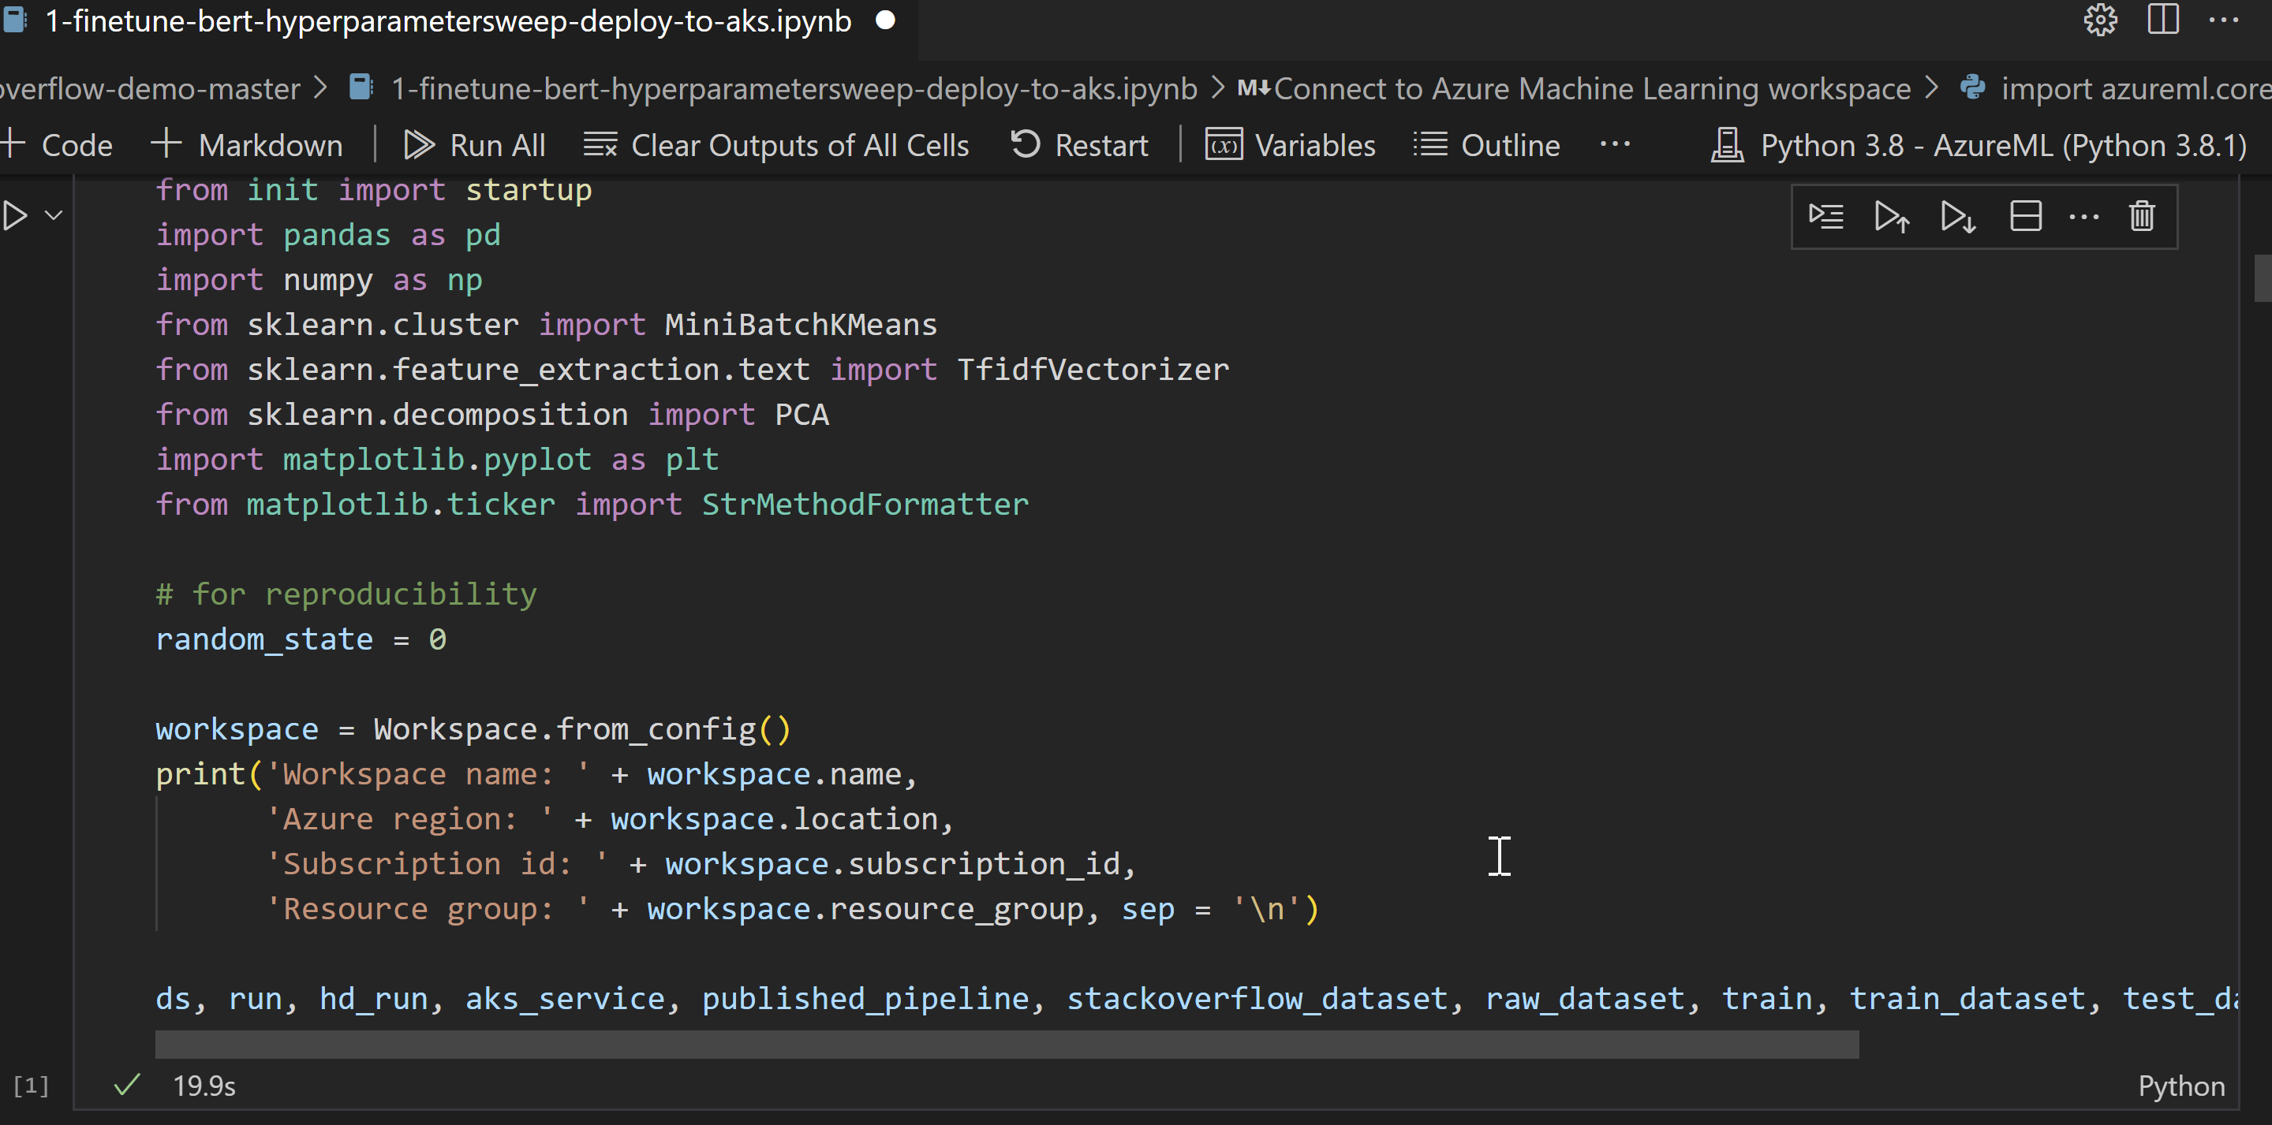Open notebook toolbar overflow ellipsis
Image resolution: width=2272 pixels, height=1125 pixels.
pyautogui.click(x=1615, y=143)
